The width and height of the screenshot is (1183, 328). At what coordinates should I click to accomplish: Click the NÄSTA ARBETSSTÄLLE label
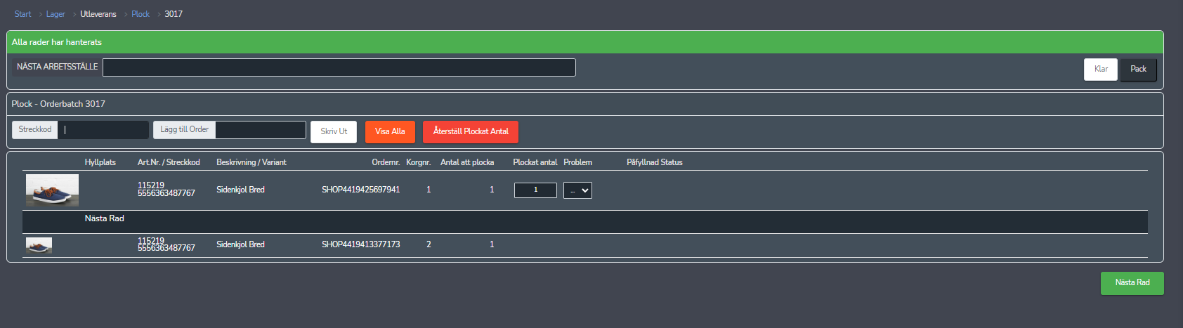click(57, 67)
